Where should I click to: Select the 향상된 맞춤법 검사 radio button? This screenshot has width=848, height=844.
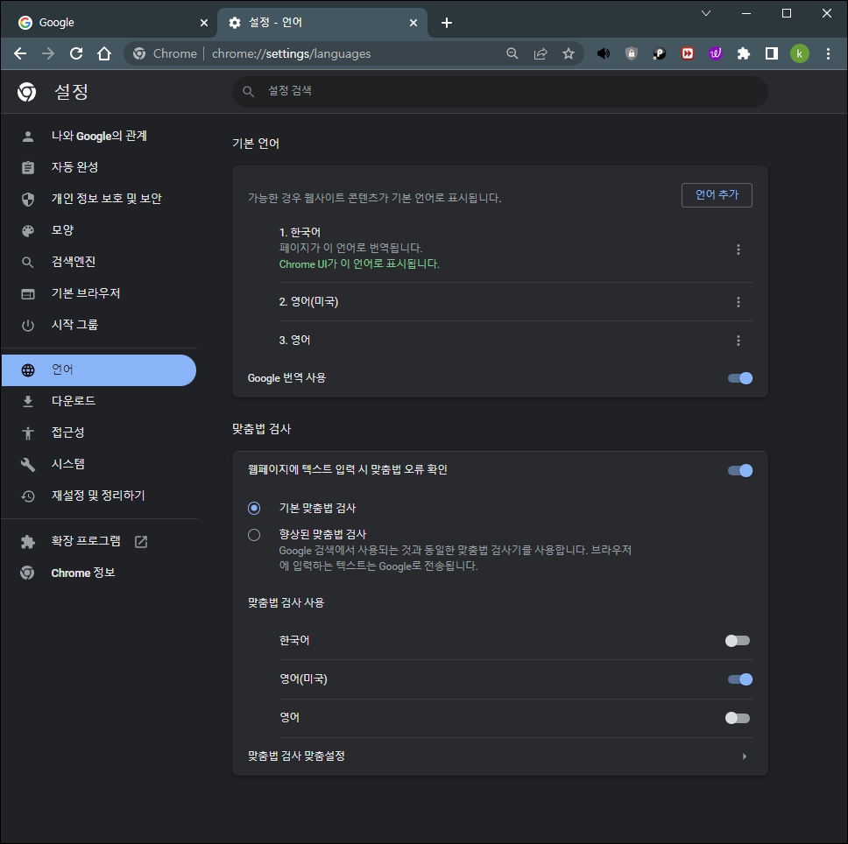click(x=254, y=535)
